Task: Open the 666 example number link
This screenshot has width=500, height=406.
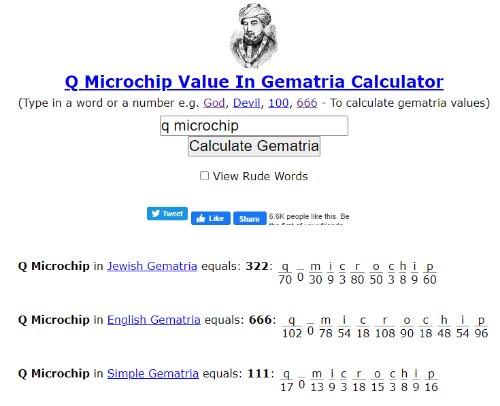Action: [x=307, y=103]
